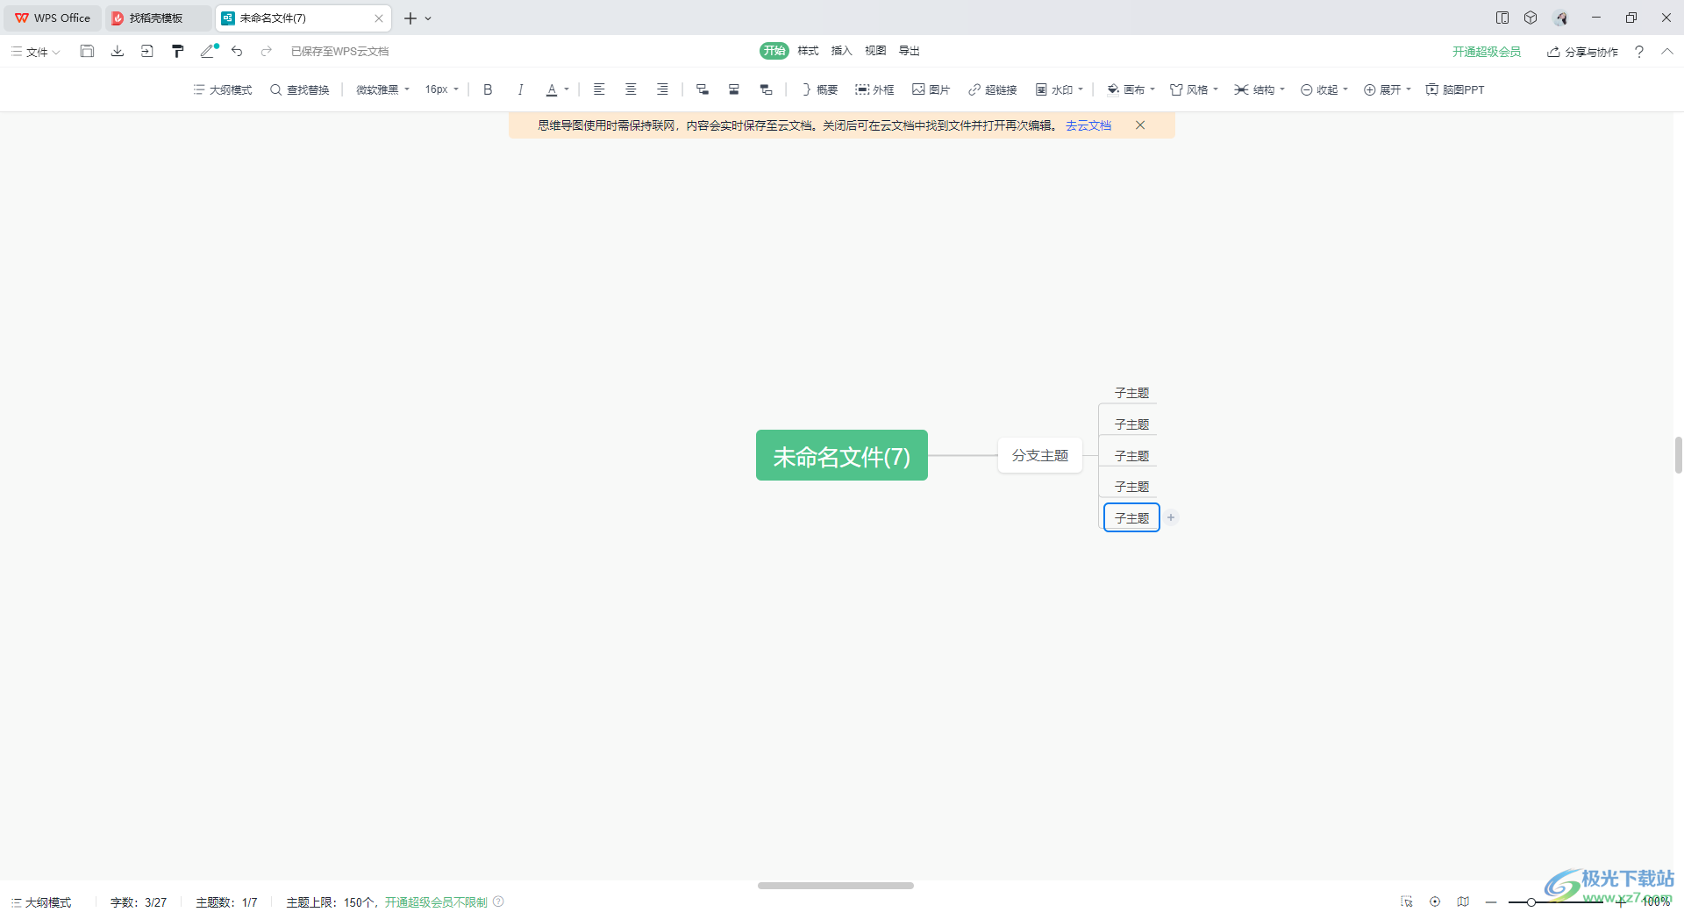Image resolution: width=1684 pixels, height=912 pixels.
Task: Click 开通超级会员不限制 link in status bar
Action: (436, 901)
